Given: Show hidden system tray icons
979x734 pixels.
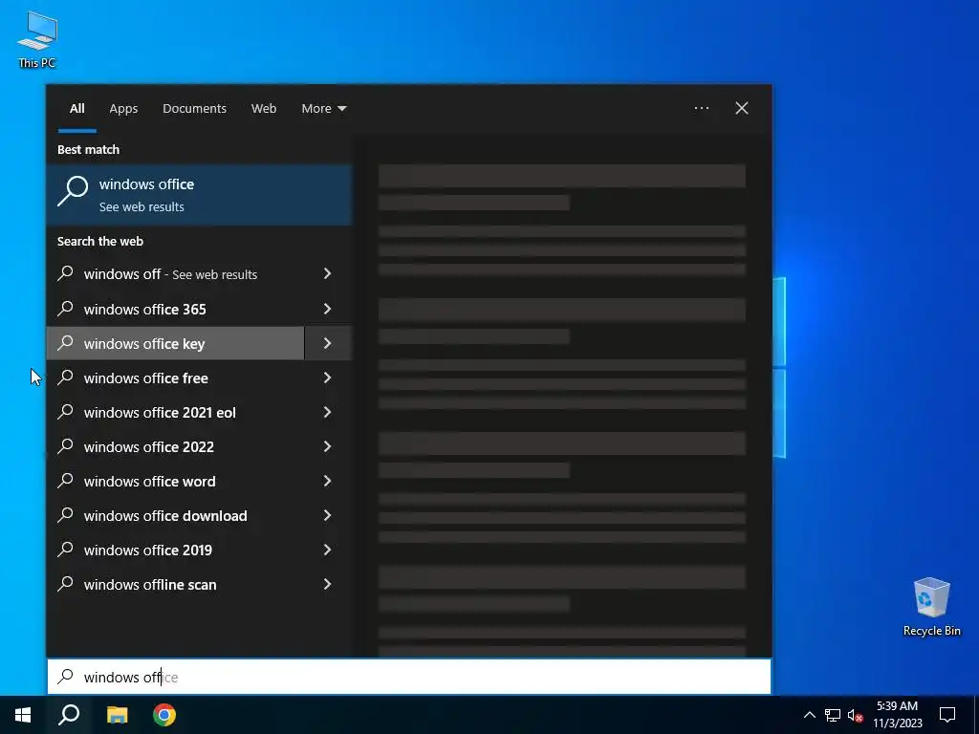Looking at the screenshot, I should pos(809,715).
